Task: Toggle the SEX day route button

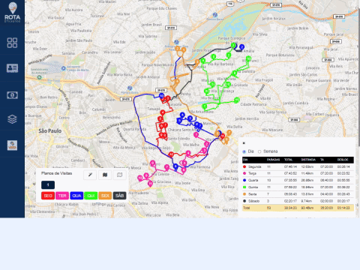Action: (x=105, y=196)
